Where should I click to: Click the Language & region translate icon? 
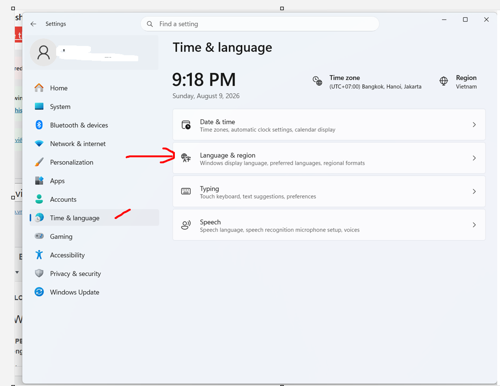pyautogui.click(x=186, y=158)
